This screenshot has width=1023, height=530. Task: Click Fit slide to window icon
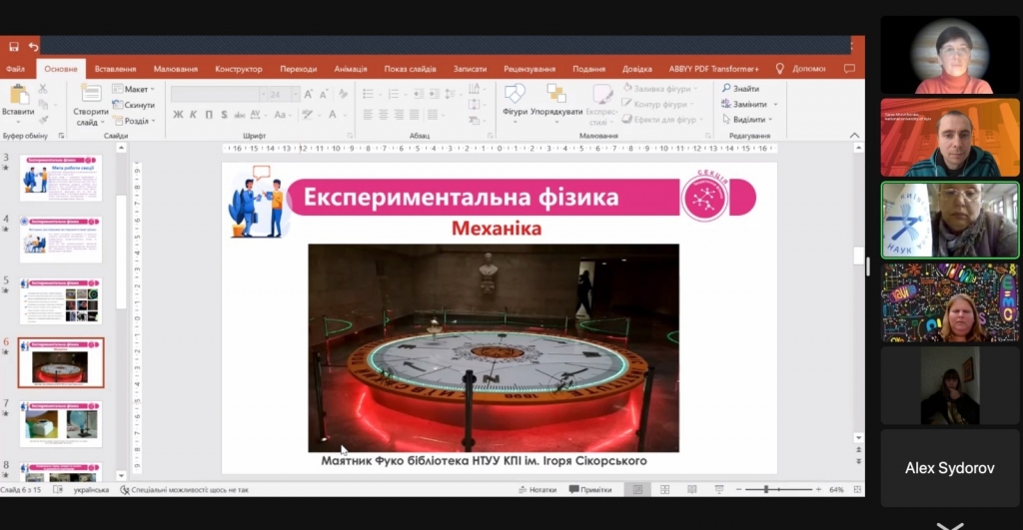(x=857, y=490)
